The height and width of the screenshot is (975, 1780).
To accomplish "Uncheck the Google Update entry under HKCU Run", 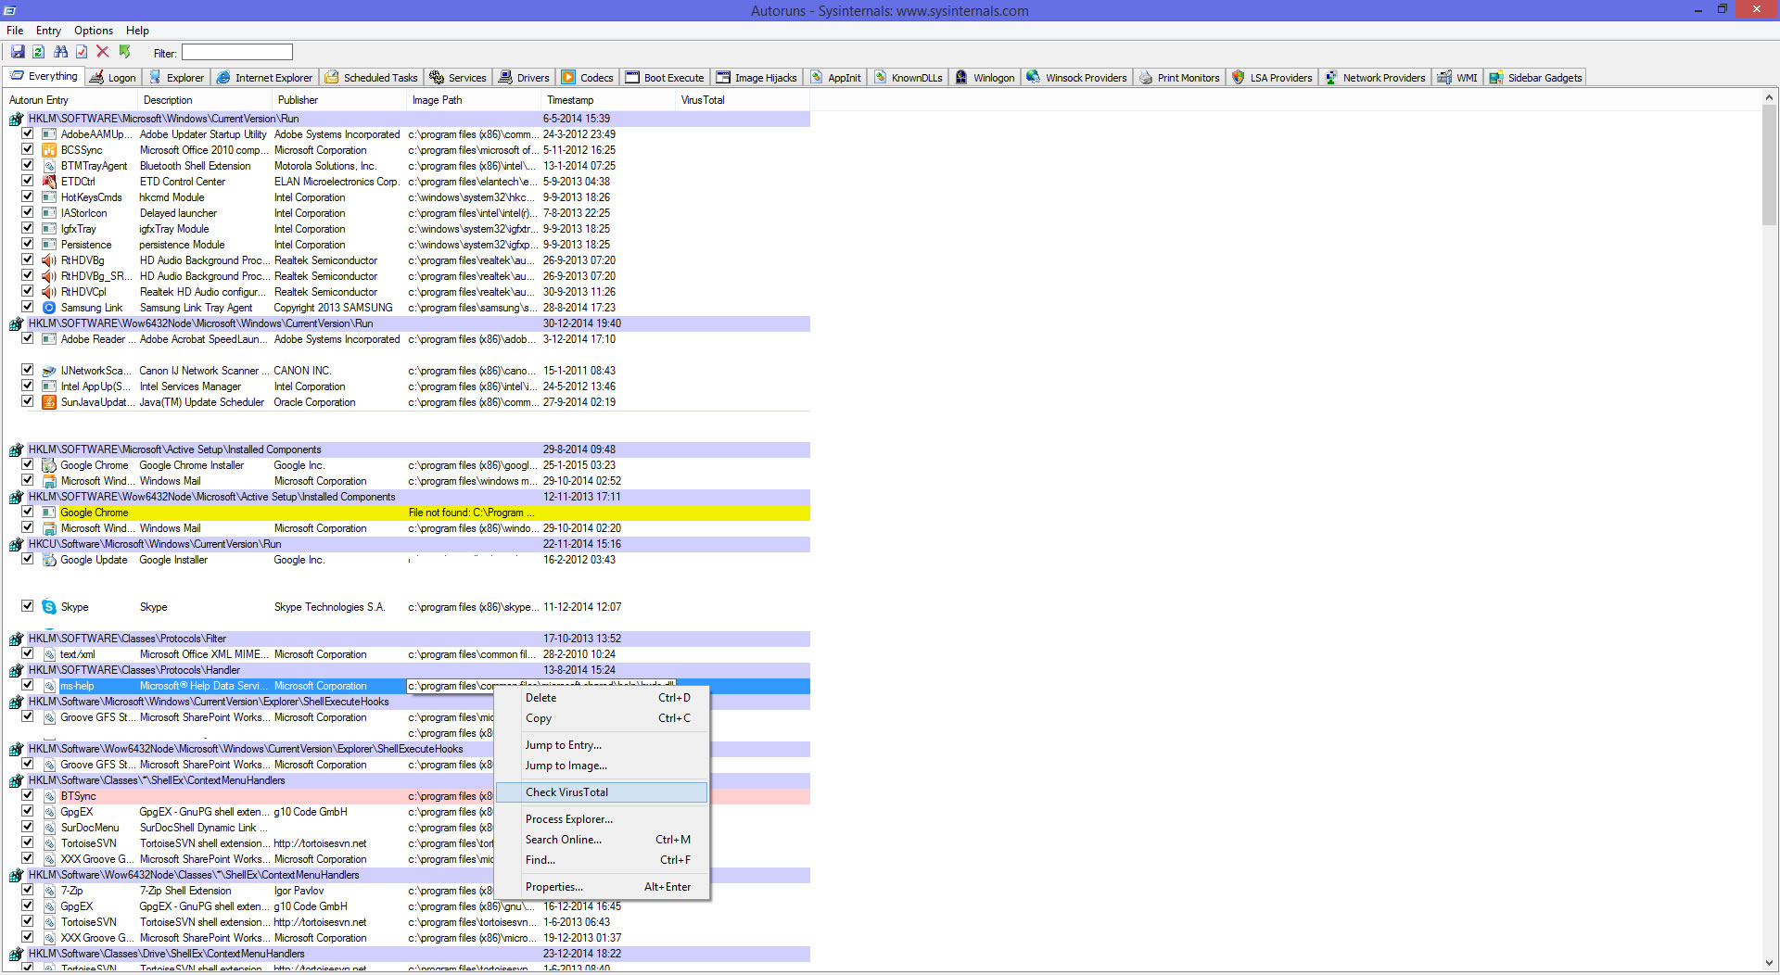I will click(28, 559).
